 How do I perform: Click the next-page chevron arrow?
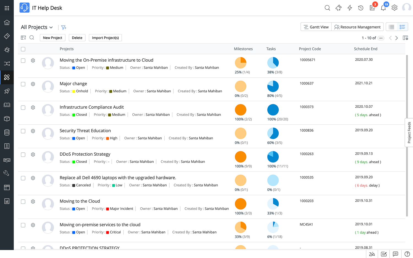(x=396, y=38)
